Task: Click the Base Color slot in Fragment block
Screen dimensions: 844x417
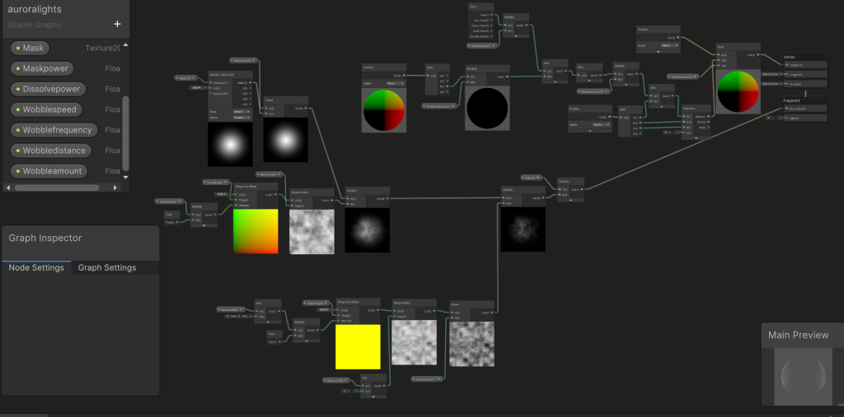Action: (805, 109)
